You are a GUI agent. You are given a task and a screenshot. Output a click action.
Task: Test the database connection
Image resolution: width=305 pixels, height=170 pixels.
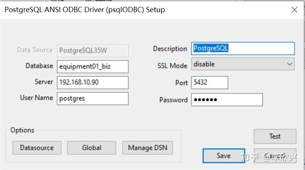(x=275, y=136)
